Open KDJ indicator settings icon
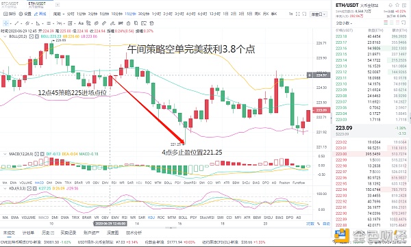This screenshot has width=411, height=247. click(29, 188)
